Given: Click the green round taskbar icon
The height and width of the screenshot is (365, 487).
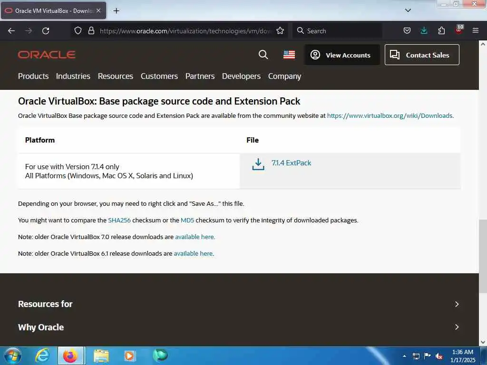Looking at the screenshot, I should [x=160, y=355].
